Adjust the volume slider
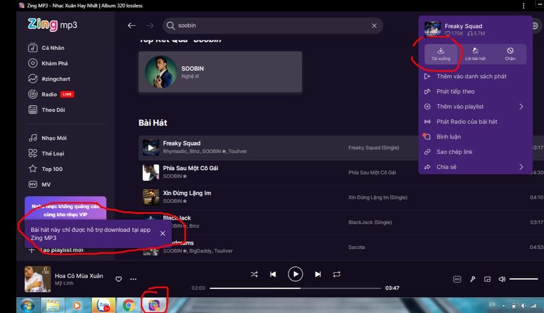The image size is (544, 313). click(x=523, y=279)
